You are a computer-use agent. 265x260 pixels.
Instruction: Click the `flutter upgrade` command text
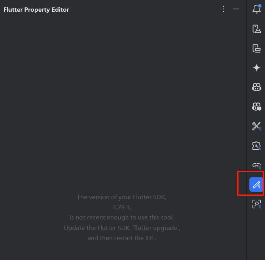click(x=156, y=228)
